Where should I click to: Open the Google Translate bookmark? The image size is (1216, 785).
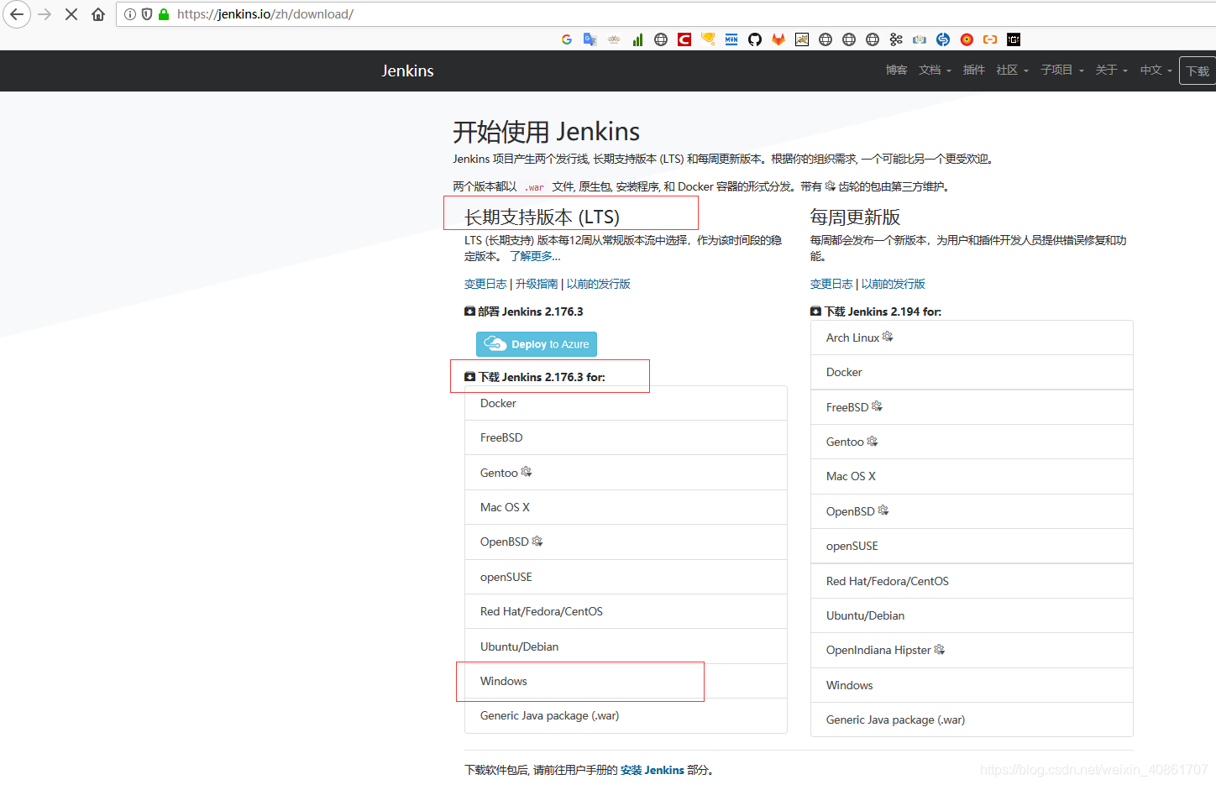pyautogui.click(x=590, y=39)
